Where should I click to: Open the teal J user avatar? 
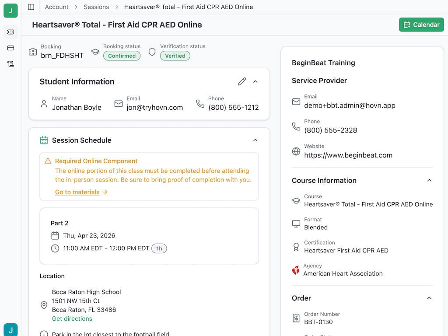tap(10, 330)
